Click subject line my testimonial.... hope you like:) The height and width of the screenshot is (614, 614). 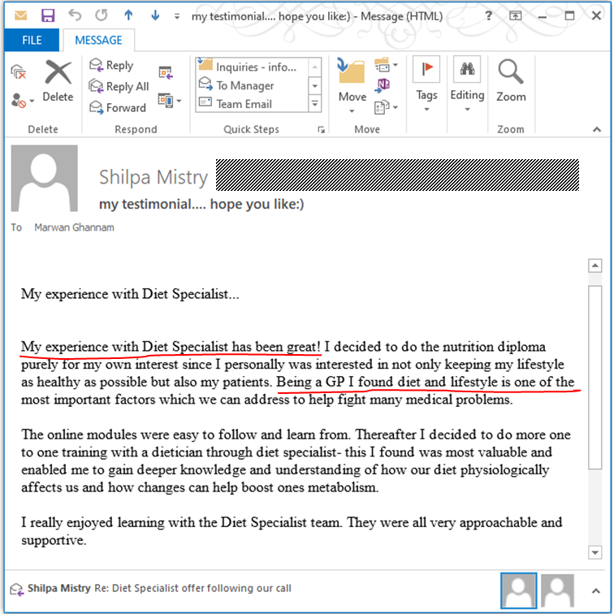coord(201,204)
